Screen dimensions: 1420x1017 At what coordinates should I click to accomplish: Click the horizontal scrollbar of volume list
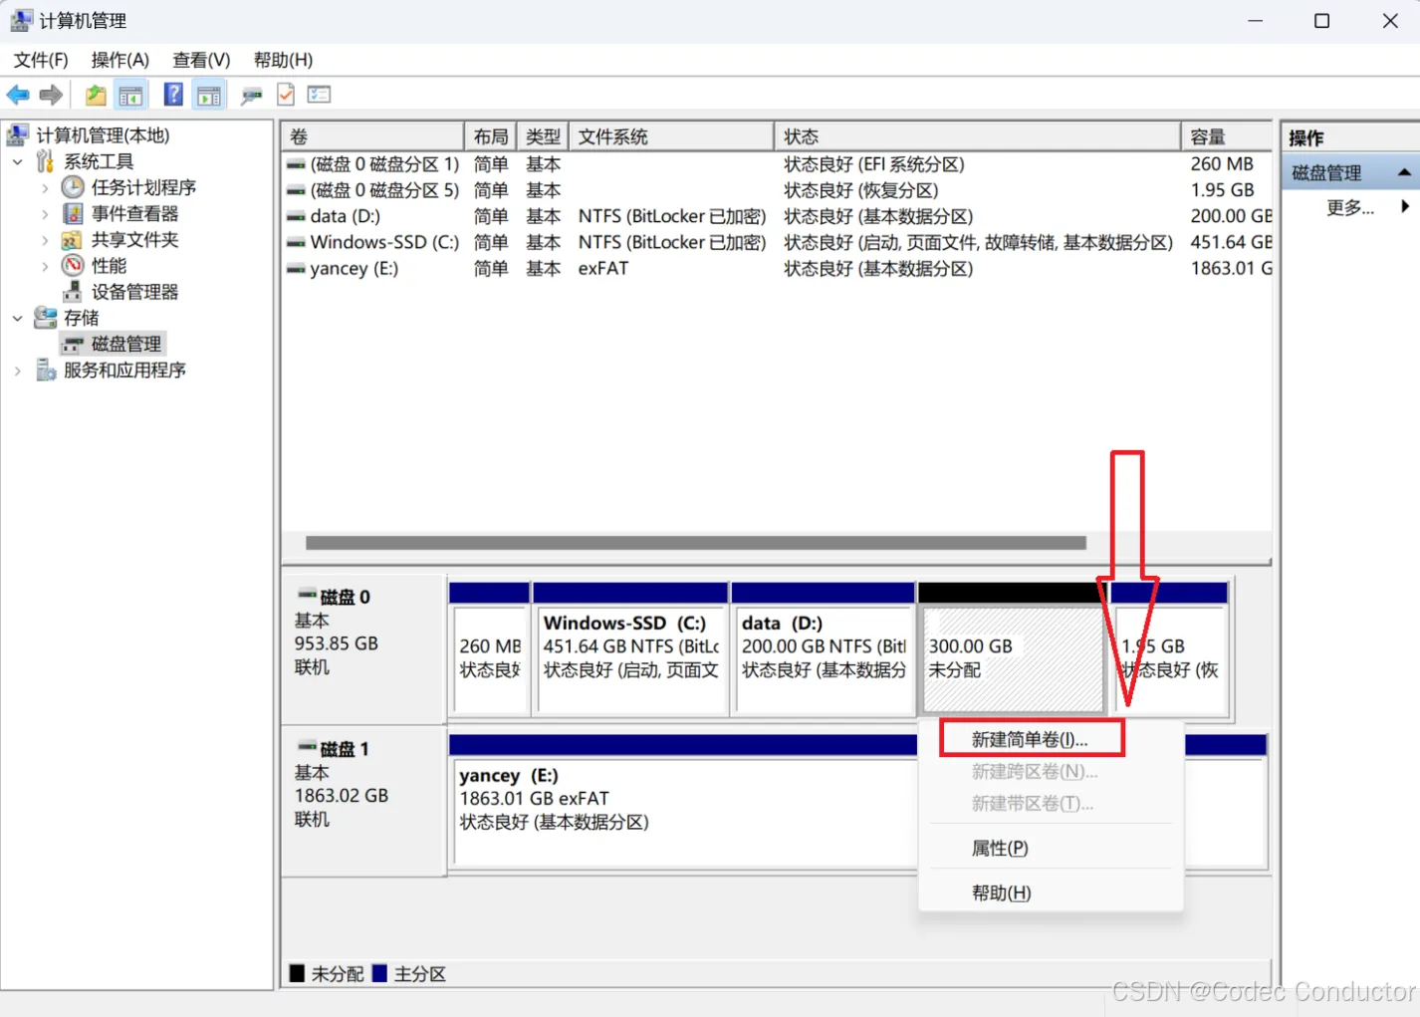click(x=695, y=543)
